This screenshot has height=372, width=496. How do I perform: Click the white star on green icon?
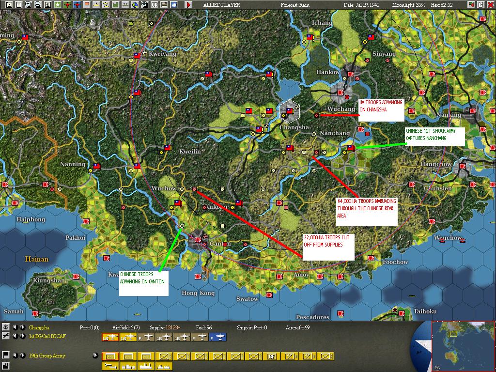pyautogui.click(x=57, y=5)
